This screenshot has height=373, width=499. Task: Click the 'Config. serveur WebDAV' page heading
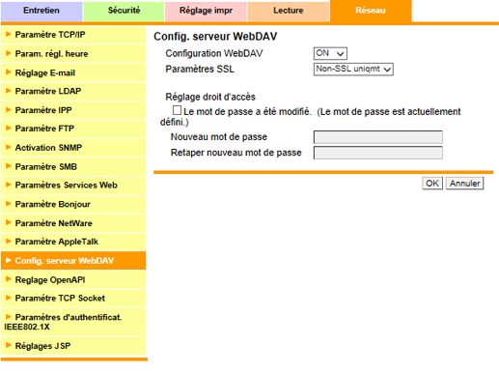(215, 37)
